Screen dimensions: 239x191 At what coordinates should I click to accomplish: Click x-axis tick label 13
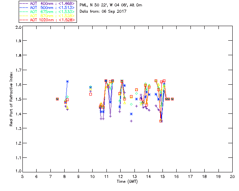[134, 176]
